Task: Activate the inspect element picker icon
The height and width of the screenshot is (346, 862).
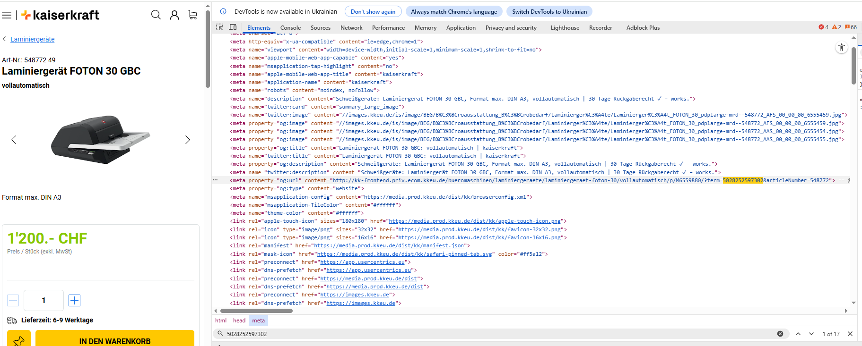Action: [x=219, y=27]
